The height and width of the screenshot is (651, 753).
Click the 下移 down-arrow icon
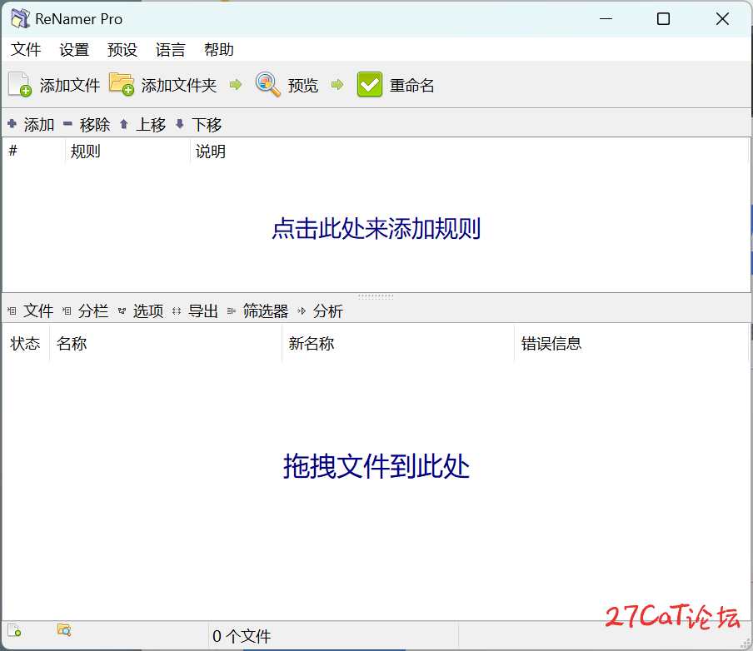181,124
